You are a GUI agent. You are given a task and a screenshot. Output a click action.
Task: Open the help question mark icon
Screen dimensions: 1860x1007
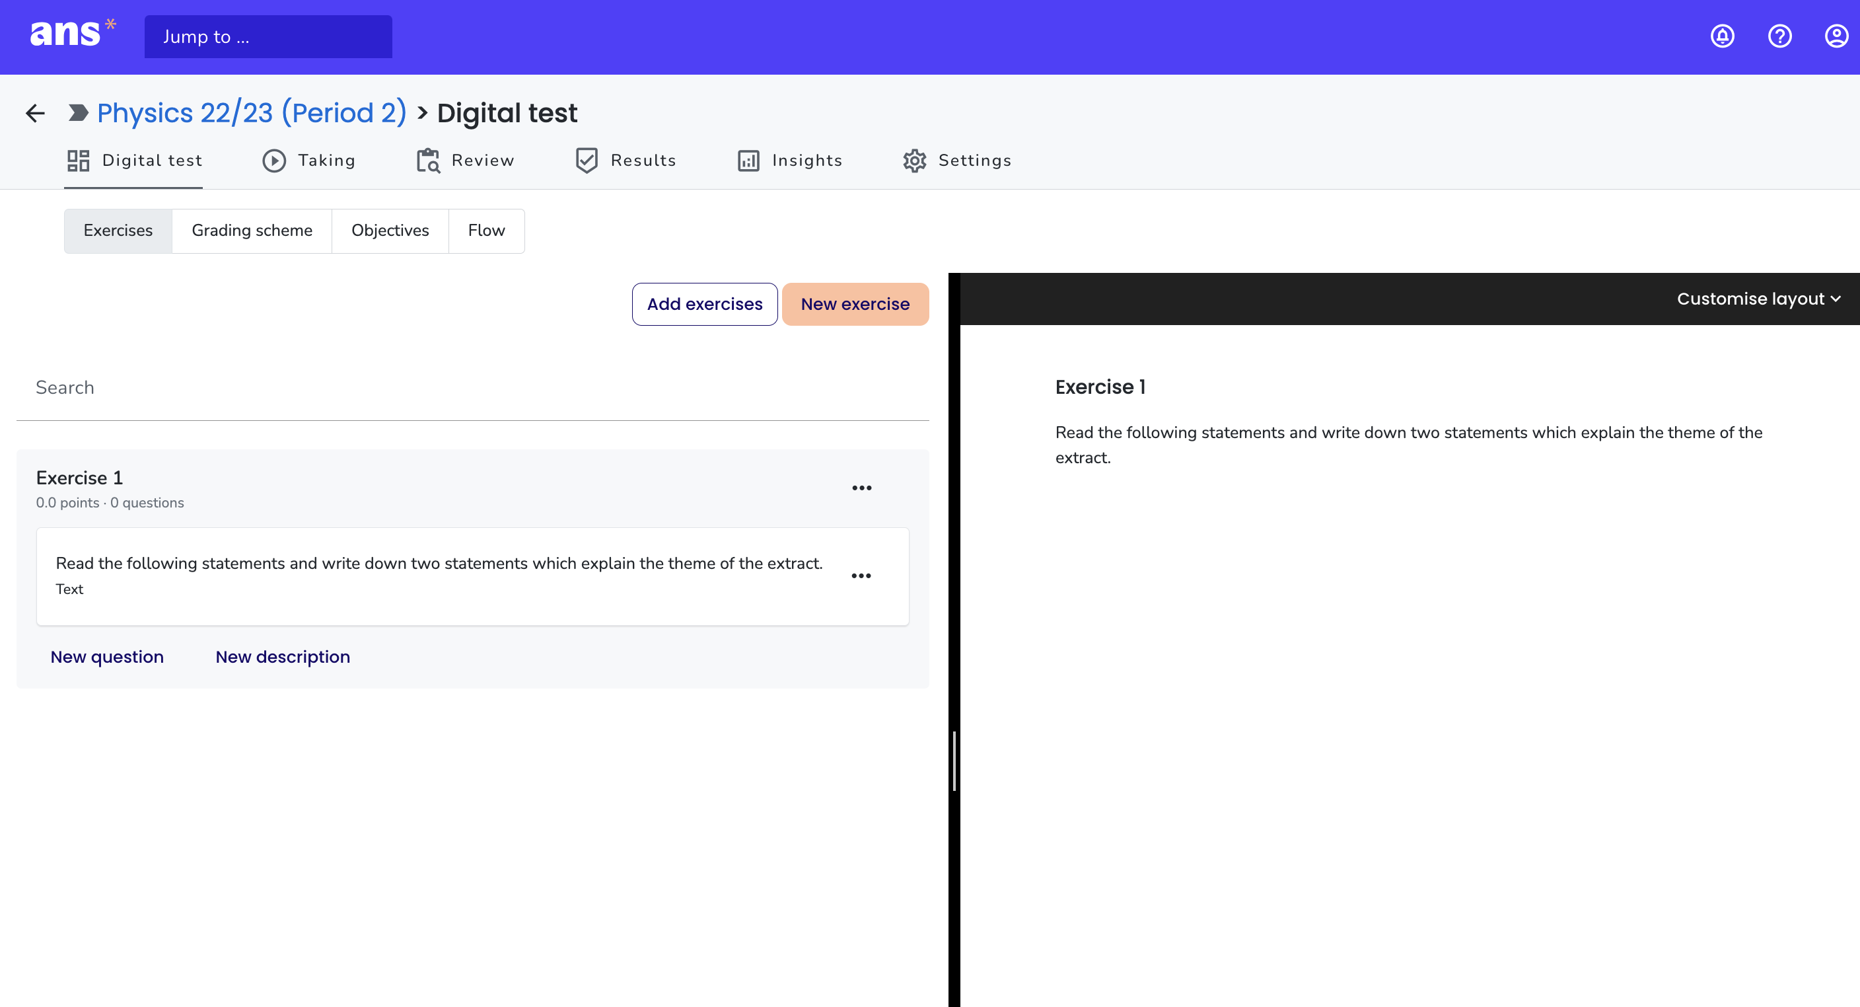1779,36
